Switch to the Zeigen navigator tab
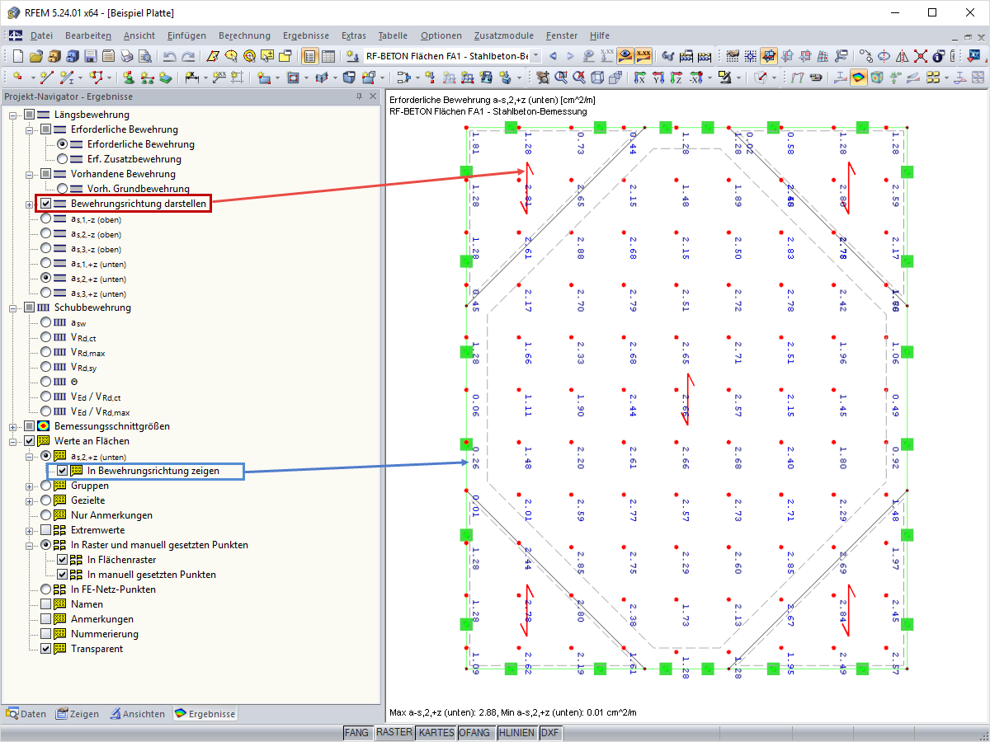 (x=78, y=714)
